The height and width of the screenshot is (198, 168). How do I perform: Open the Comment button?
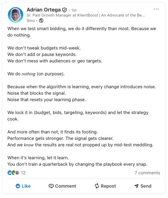[x=63, y=186]
